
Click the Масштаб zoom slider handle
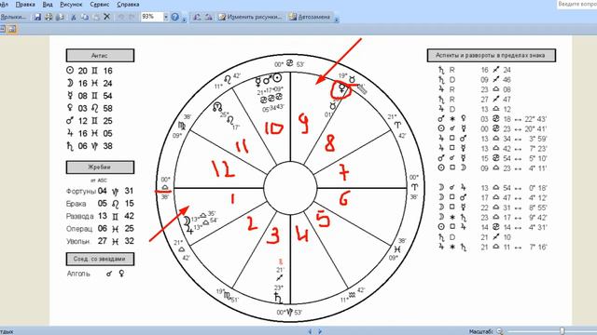562,331
